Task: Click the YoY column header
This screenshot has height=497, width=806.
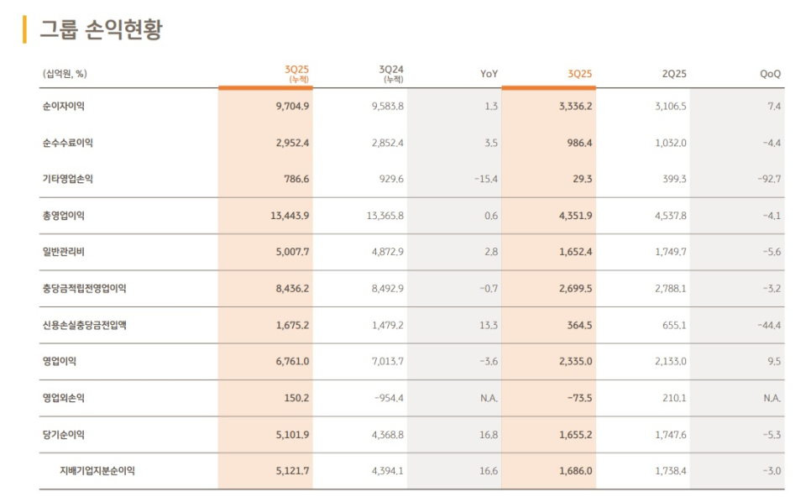Action: [489, 74]
